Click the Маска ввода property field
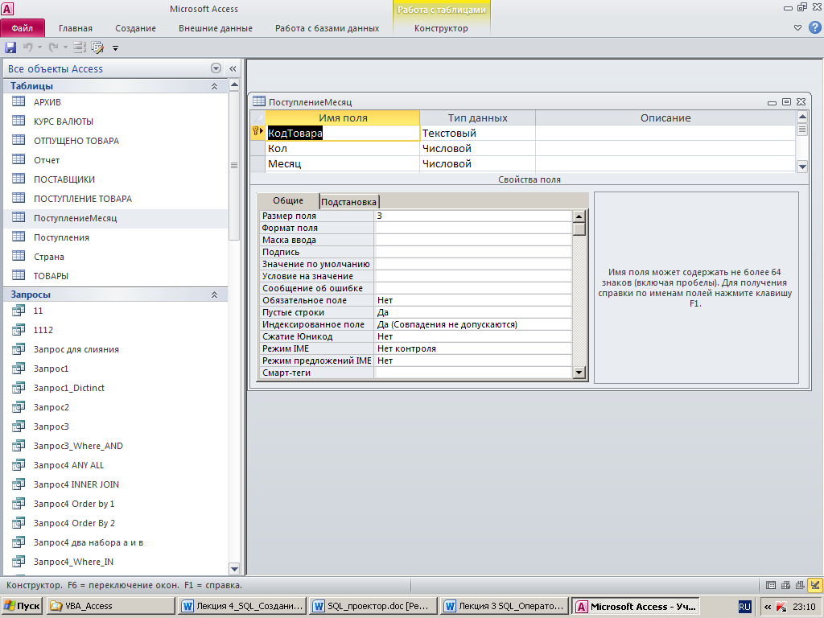 point(473,240)
